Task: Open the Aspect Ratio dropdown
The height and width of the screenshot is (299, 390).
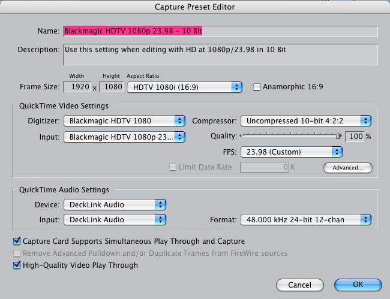Action: (x=185, y=87)
